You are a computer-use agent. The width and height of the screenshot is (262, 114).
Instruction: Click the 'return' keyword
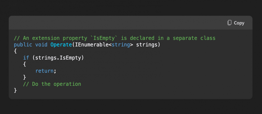point(44,71)
